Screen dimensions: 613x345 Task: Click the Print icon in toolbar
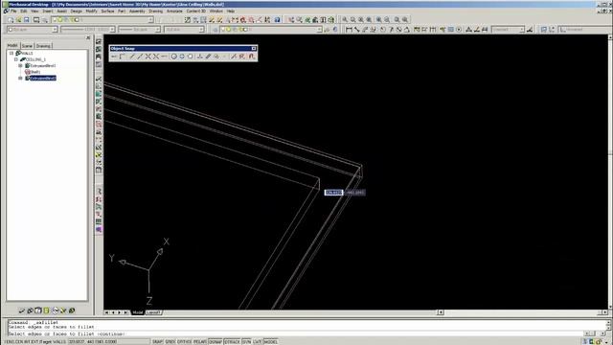point(36,19)
